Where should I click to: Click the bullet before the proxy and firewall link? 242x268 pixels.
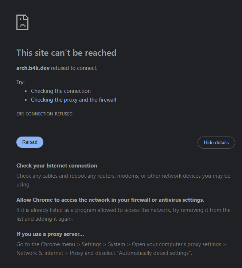click(x=26, y=100)
